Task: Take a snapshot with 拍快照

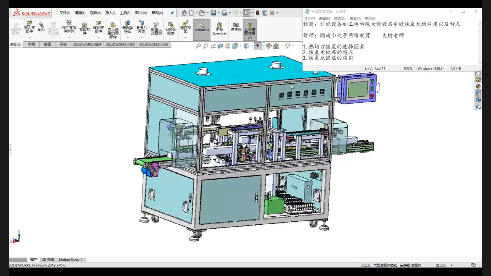Action: [236, 27]
